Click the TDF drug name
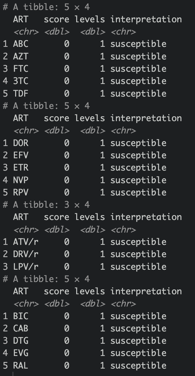Image resolution: width=195 pixels, height=376 pixels. coord(21,94)
